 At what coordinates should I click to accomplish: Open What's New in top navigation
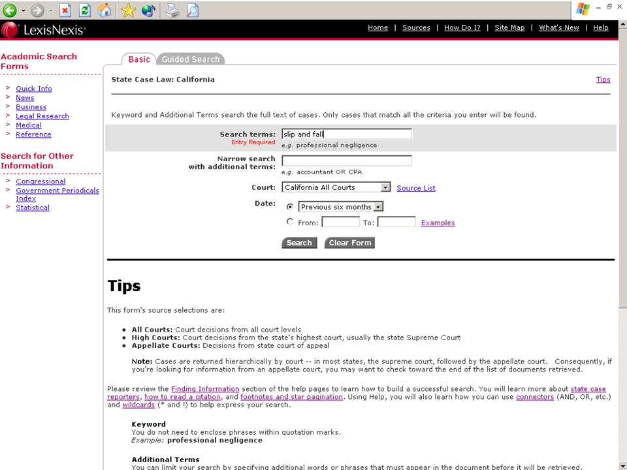click(x=559, y=27)
